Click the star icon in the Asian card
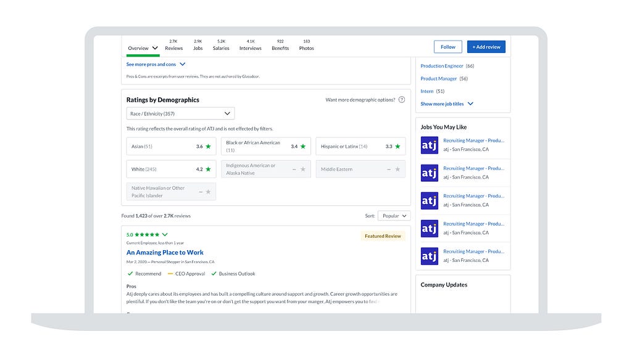This screenshot has width=632, height=358. coord(208,147)
